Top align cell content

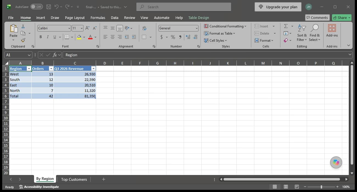point(105,28)
